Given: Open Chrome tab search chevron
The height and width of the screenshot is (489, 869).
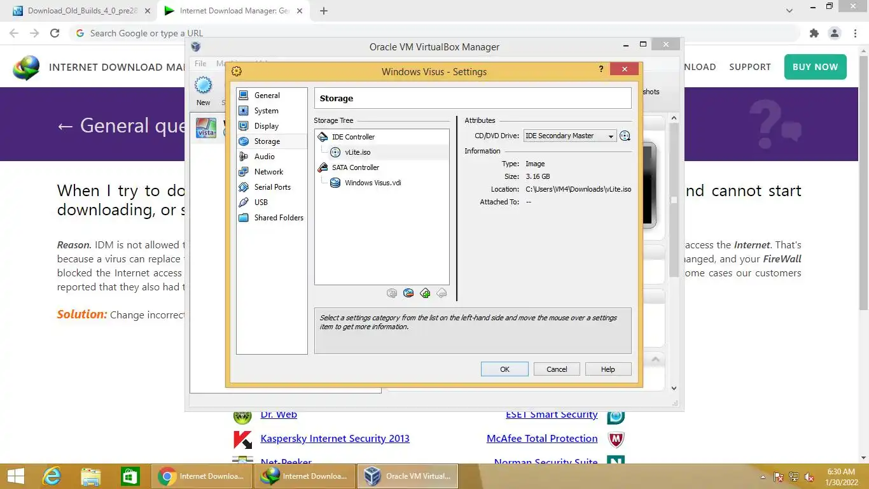Looking at the screenshot, I should coord(789,11).
